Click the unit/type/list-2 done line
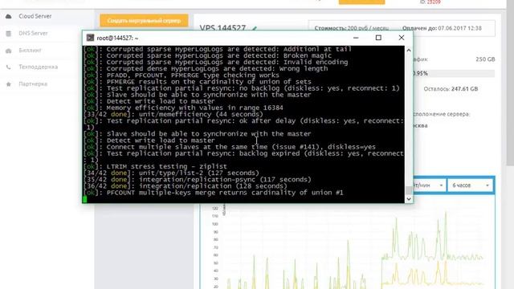This screenshot has height=289, width=514. click(171, 173)
